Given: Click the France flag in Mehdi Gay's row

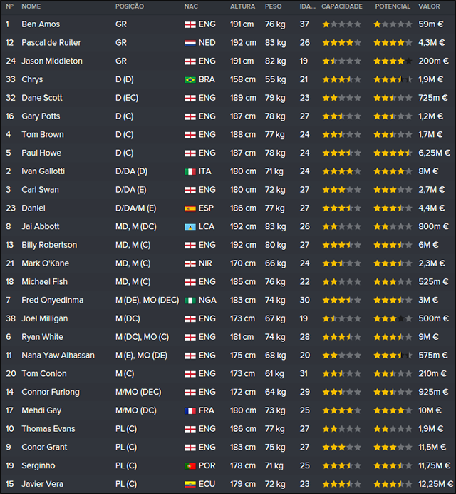Looking at the screenshot, I should 190,410.
